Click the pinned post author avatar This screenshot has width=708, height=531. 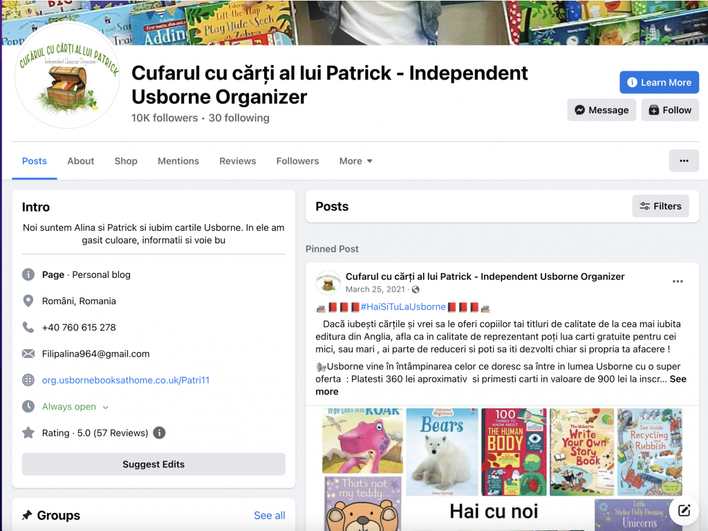(328, 283)
